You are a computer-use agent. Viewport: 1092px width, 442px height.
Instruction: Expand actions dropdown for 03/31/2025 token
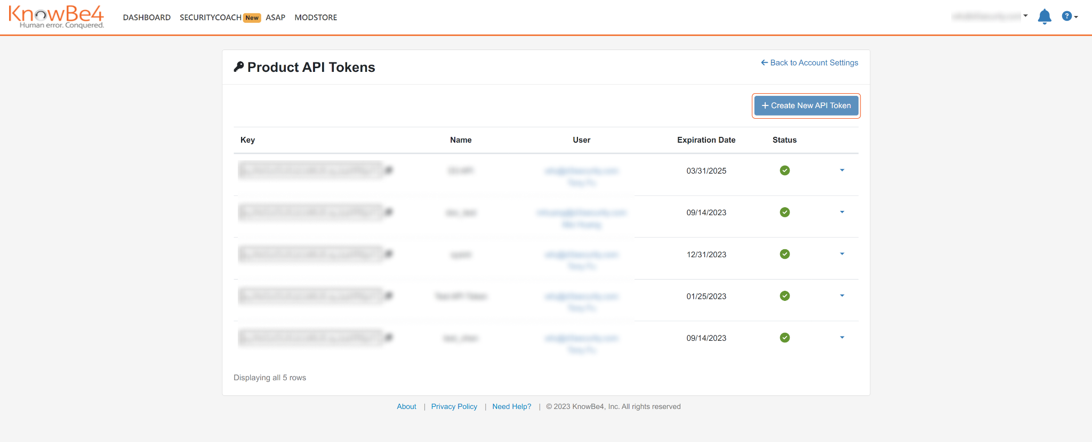[842, 170]
